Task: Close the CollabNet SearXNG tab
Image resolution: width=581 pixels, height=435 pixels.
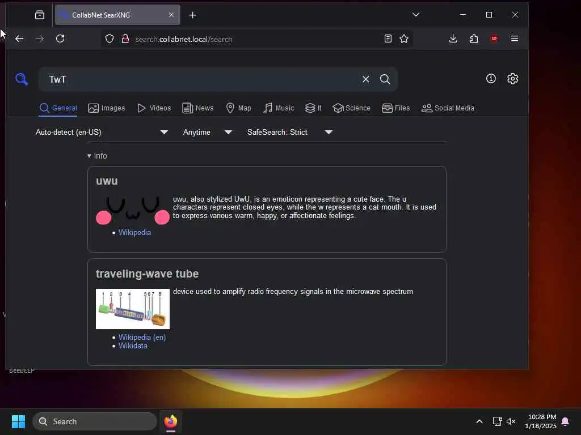Action: (171, 15)
